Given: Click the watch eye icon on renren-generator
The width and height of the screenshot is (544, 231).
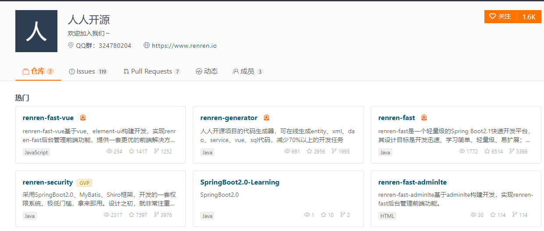Looking at the screenshot, I should (287, 151).
